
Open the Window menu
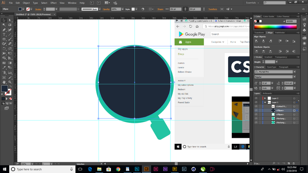coord(72,3)
